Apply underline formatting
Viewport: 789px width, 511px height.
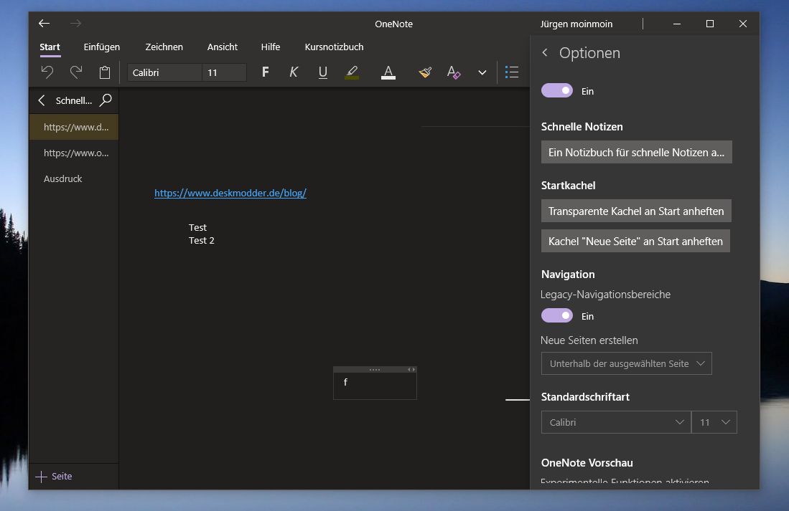coord(322,72)
